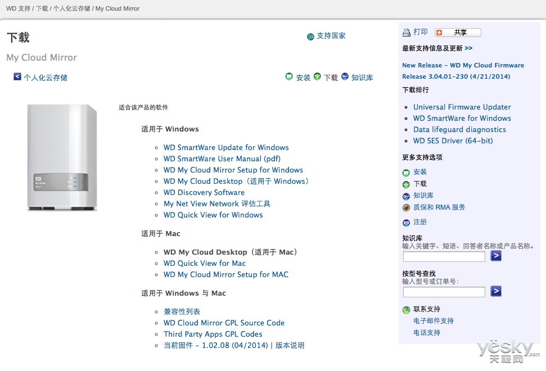Open the 知识库 text link above the software list
The width and height of the screenshot is (546, 371).
point(362,78)
